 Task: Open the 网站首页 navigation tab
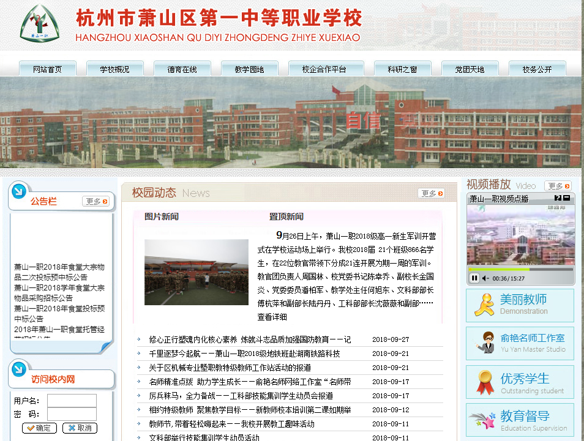click(x=47, y=69)
